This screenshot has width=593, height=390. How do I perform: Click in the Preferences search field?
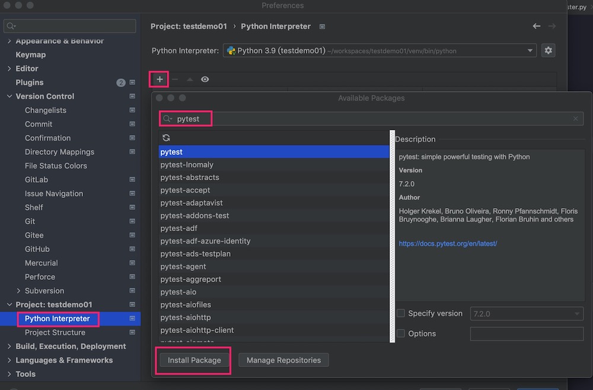(70, 25)
